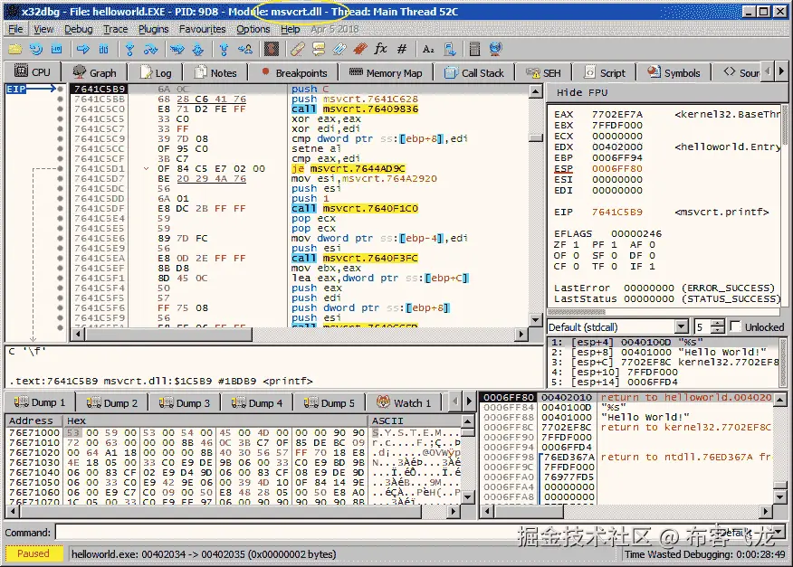
Task: Enable the Unlocked checkbox
Action: pyautogui.click(x=737, y=326)
